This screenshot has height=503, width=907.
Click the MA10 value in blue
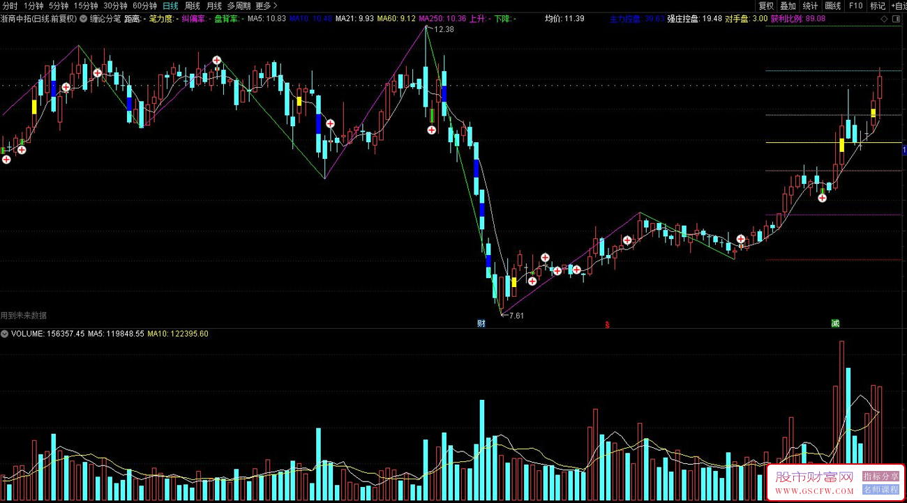(x=311, y=19)
